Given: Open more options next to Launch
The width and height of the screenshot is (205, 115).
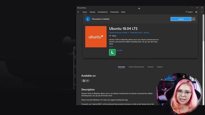Looking at the screenshot, I should [x=193, y=19].
